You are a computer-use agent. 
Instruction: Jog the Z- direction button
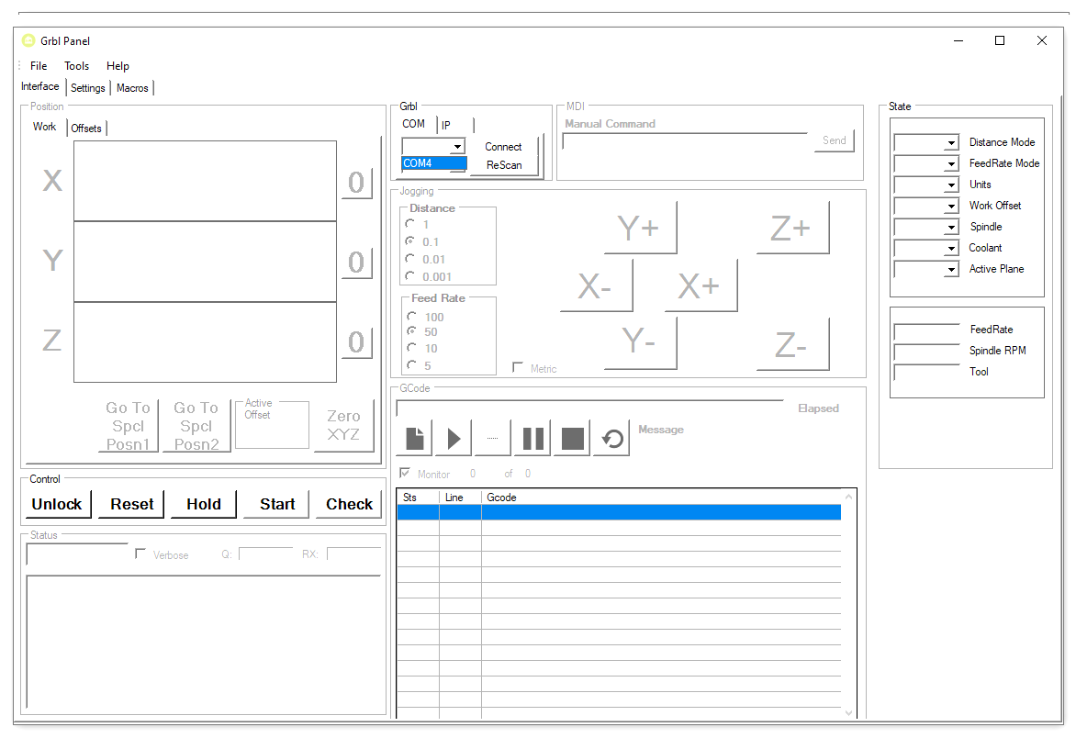pos(792,344)
